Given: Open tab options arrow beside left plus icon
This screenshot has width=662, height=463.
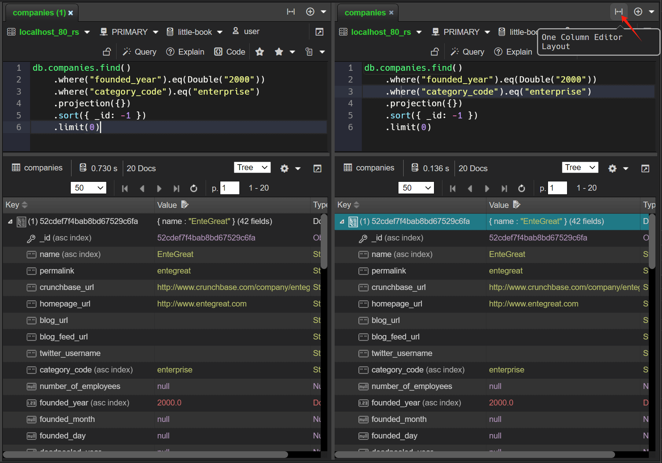Looking at the screenshot, I should coord(324,12).
